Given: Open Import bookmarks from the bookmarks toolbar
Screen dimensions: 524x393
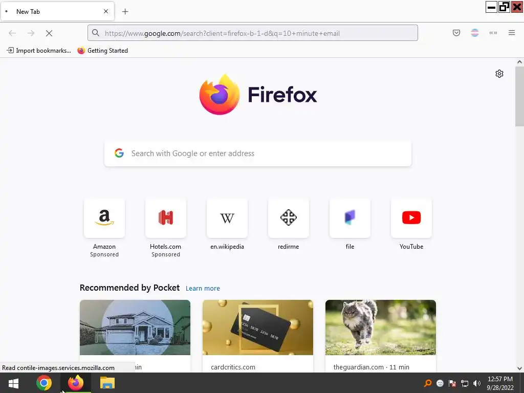Looking at the screenshot, I should (39, 51).
